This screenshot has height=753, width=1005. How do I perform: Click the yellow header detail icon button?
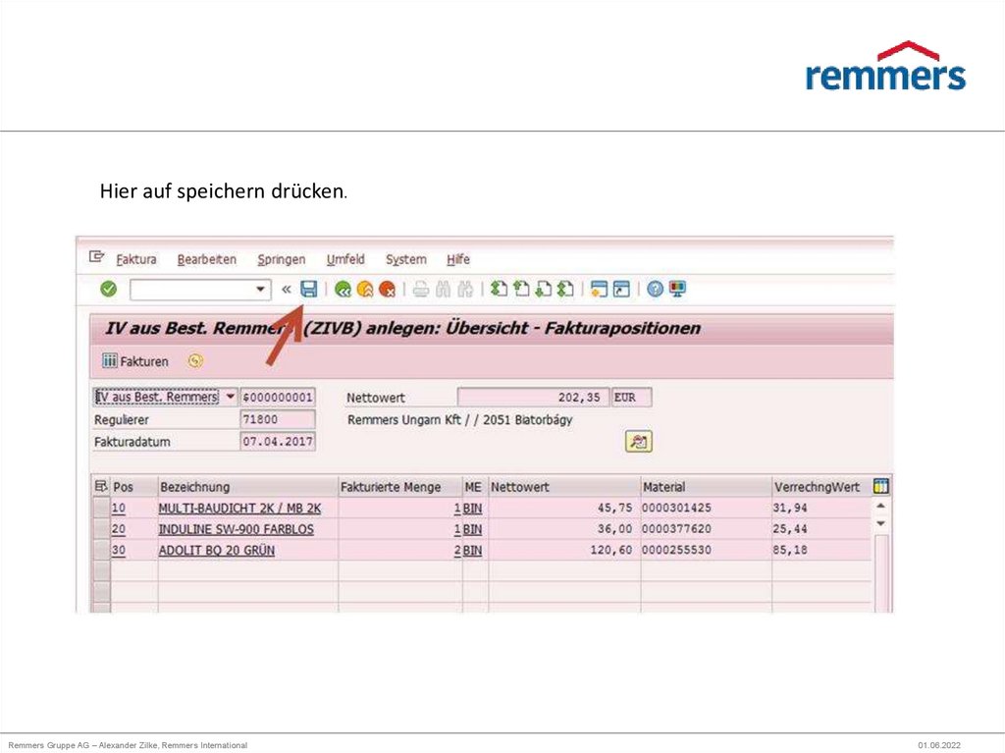[x=638, y=441]
